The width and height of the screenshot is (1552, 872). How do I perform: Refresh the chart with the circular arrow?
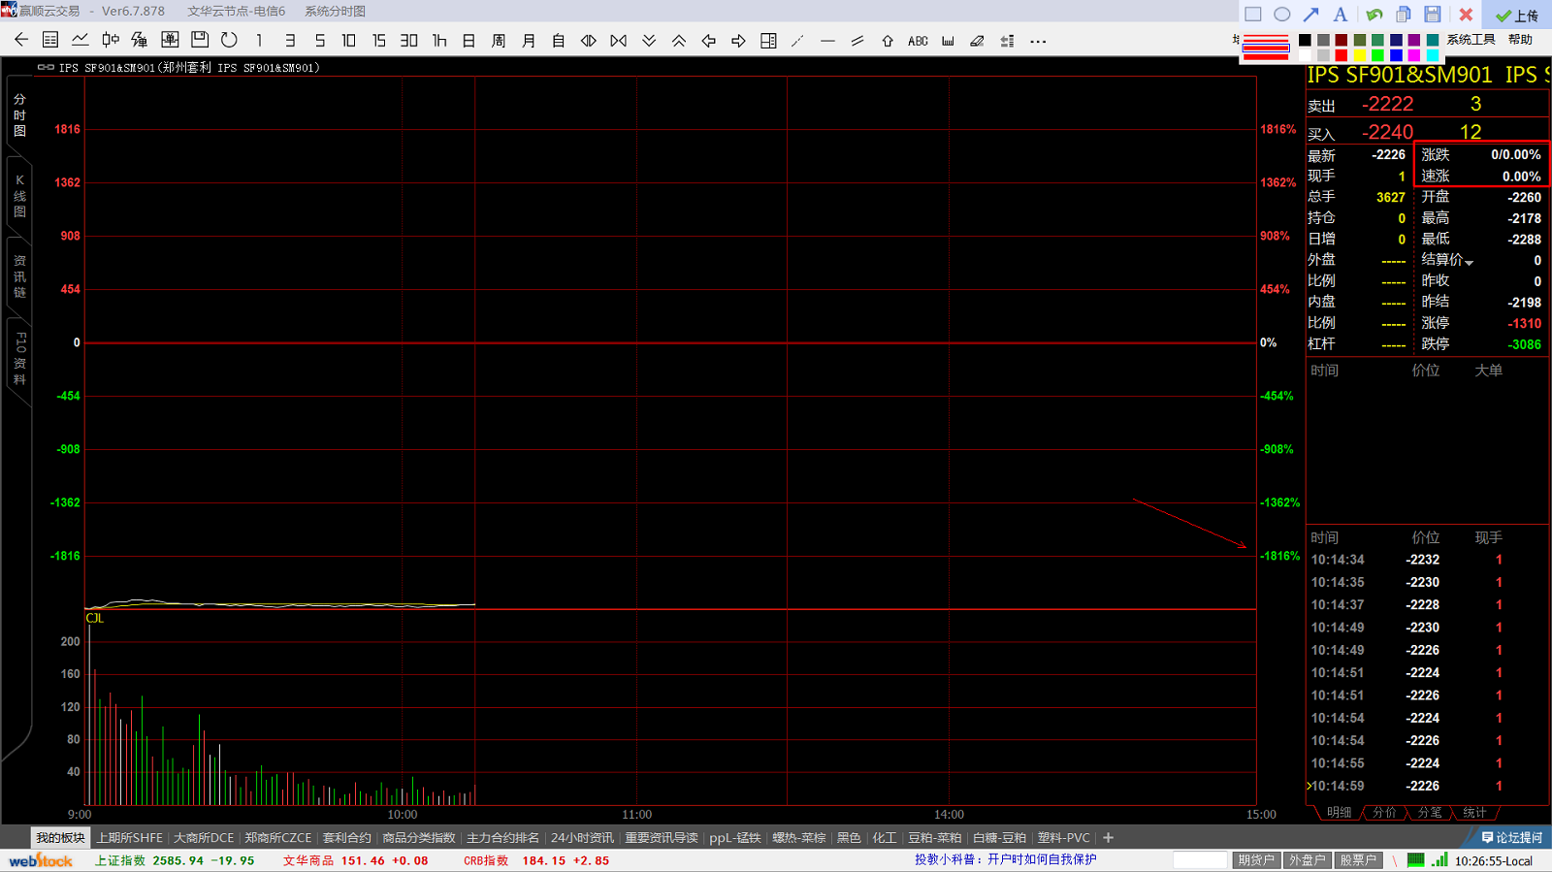230,41
